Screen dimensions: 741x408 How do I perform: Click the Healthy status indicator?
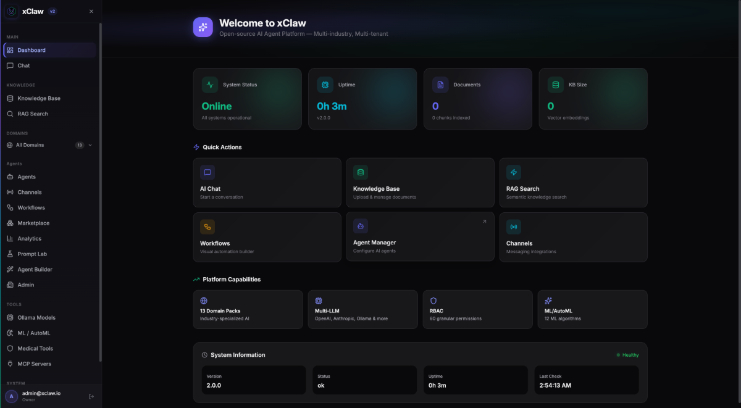(x=627, y=355)
